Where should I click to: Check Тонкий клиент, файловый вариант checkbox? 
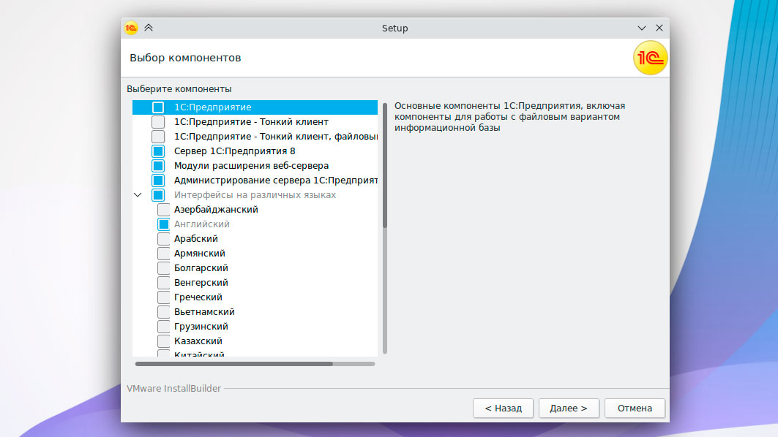[x=158, y=136]
